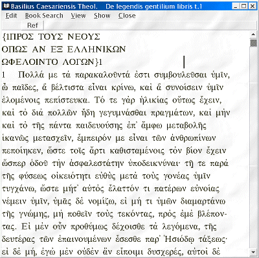Click the word 'Πολλά' in first line

tap(31, 75)
